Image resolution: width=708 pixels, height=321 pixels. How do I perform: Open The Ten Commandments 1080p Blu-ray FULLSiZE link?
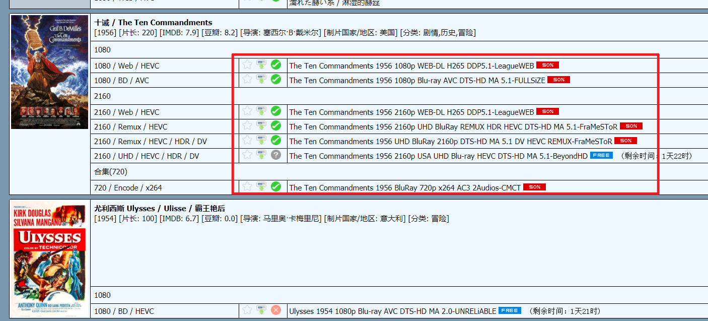[417, 80]
